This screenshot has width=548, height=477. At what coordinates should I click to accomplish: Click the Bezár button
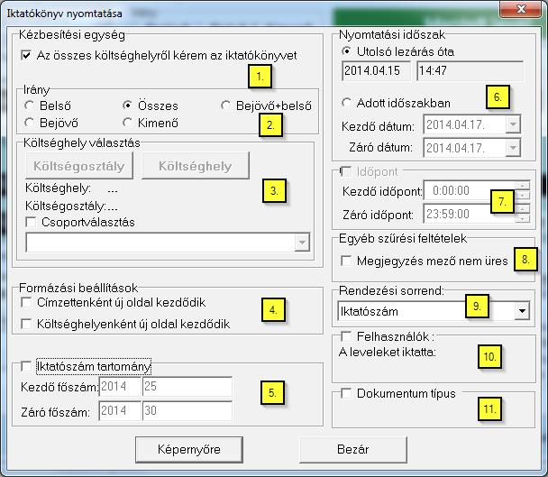click(x=353, y=449)
